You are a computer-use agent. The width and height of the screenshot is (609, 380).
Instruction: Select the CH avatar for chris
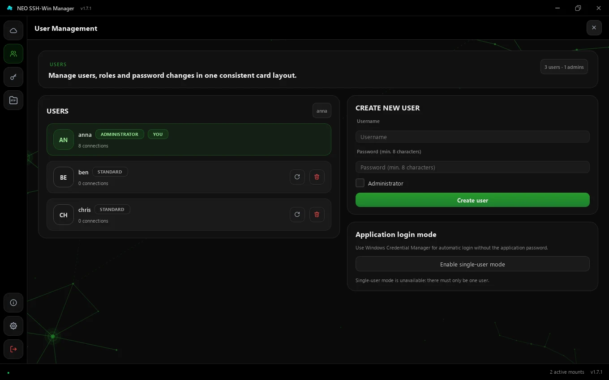click(x=64, y=215)
